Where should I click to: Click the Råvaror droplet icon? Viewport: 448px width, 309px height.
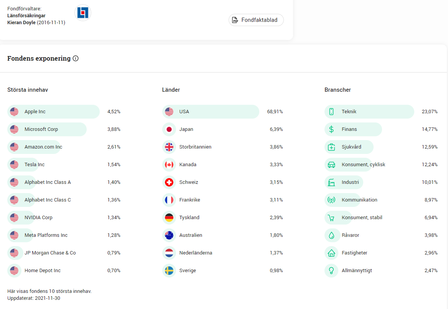coord(331,235)
